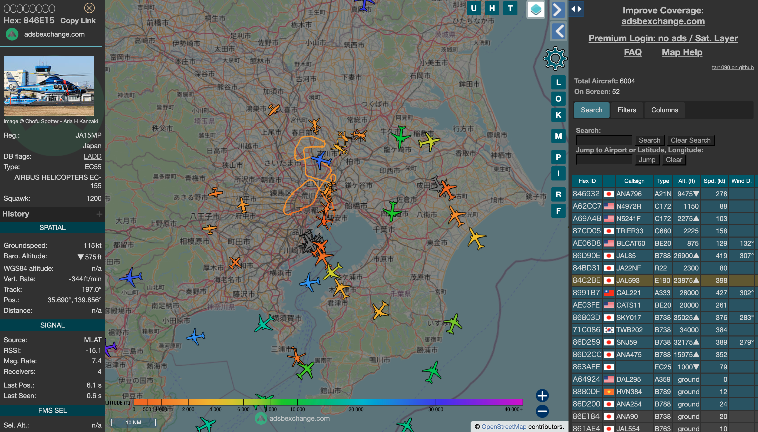The image size is (758, 432).
Task: Sort table by Callsign column
Action: pyautogui.click(x=634, y=181)
